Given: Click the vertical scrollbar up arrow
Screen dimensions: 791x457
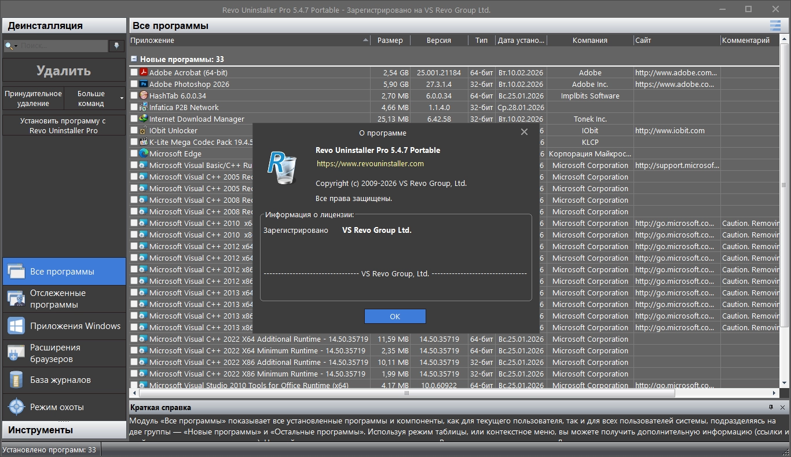Looking at the screenshot, I should point(785,40).
